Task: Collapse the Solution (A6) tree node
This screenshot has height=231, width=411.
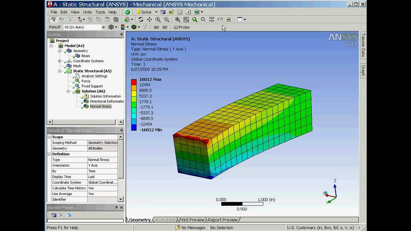Action: (68, 91)
